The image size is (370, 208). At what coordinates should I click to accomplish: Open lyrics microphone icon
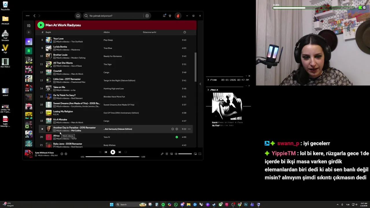pos(162,154)
